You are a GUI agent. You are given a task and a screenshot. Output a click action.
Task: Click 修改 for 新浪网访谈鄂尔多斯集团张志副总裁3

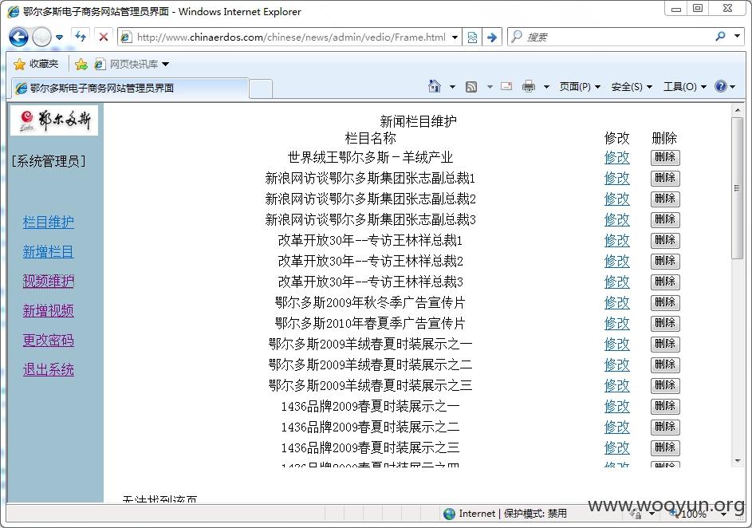pyautogui.click(x=616, y=219)
